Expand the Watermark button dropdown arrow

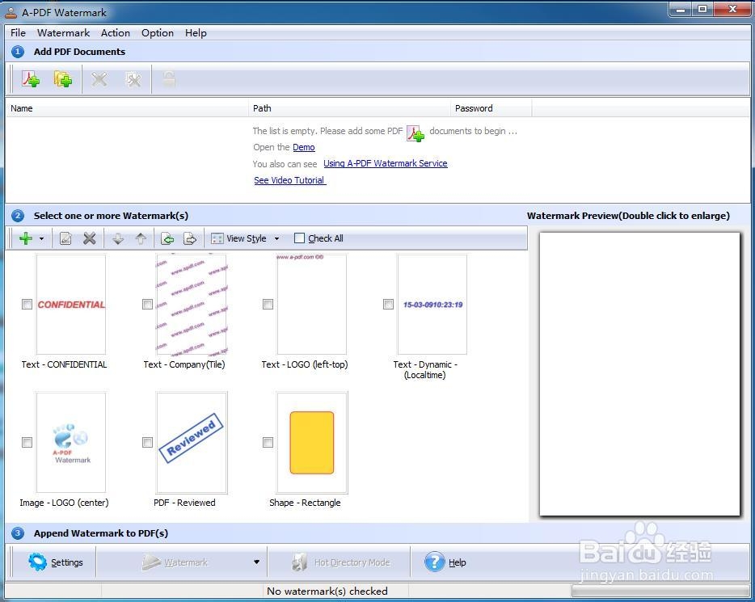click(x=256, y=562)
